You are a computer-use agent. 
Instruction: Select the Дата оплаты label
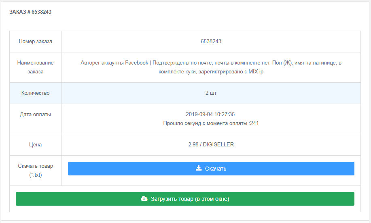pyautogui.click(x=36, y=114)
